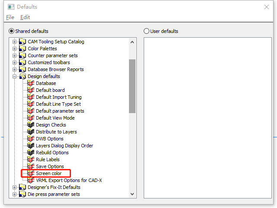This screenshot has width=277, height=208.
Task: Click the Color Palettes folder icon
Action: pyautogui.click(x=23, y=49)
